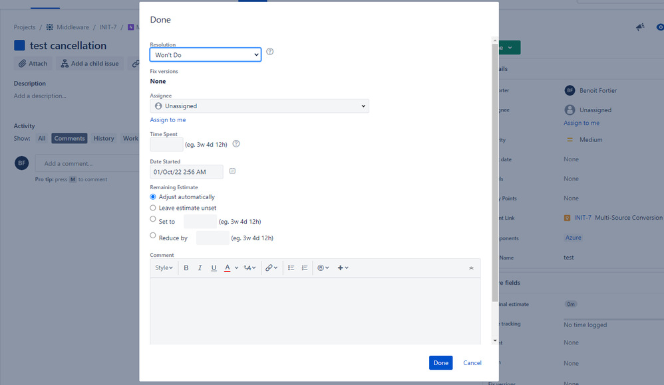The width and height of the screenshot is (664, 385).
Task: Click the Attach button on issue page
Action: [x=33, y=63]
